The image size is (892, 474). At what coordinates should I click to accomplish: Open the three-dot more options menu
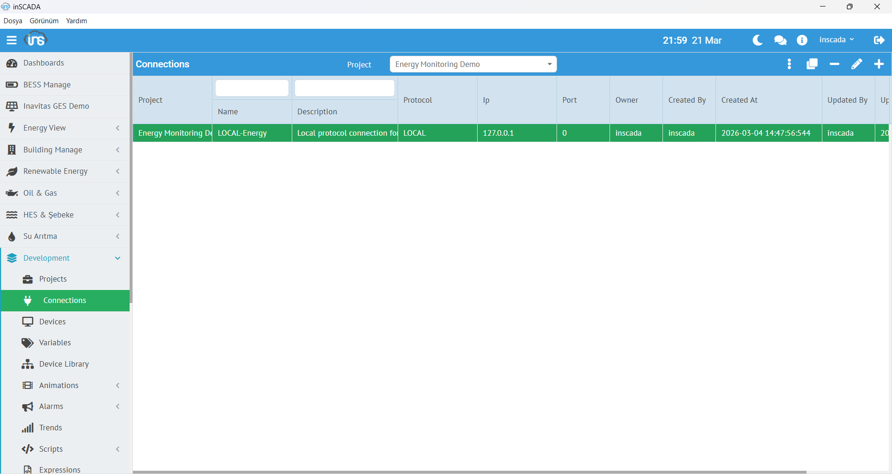789,64
